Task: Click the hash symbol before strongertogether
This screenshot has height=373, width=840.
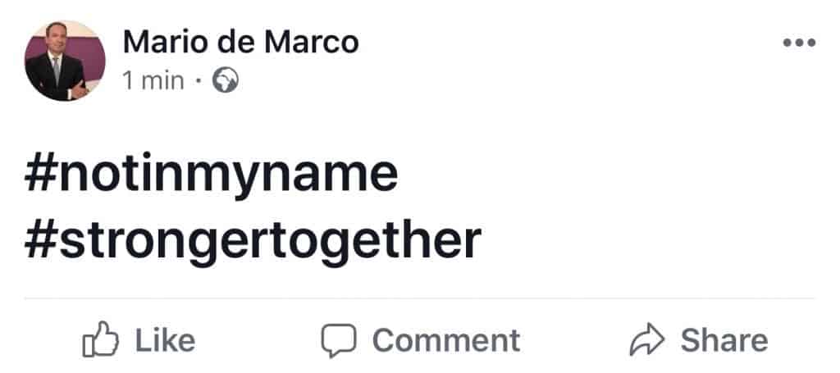Action: [41, 241]
